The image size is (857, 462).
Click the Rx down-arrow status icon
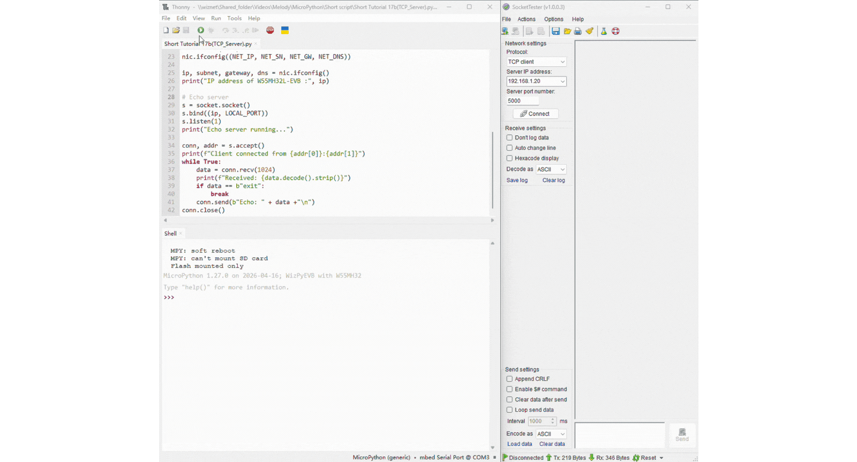coord(591,458)
